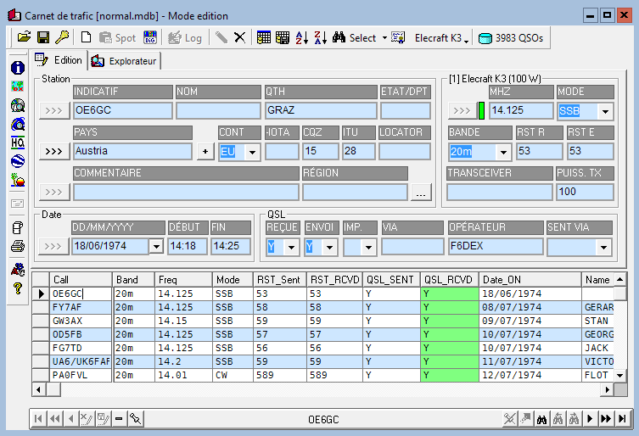Click the UA6/UK6FAF call cell
The height and width of the screenshot is (436, 639).
click(x=81, y=361)
